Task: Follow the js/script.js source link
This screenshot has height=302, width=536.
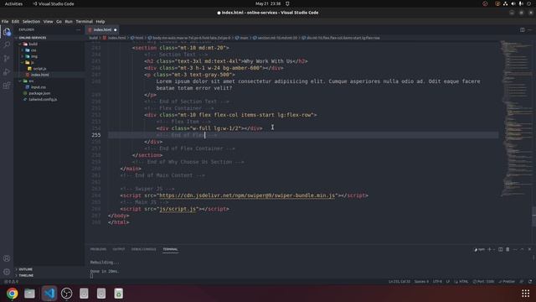Action: click(178, 209)
